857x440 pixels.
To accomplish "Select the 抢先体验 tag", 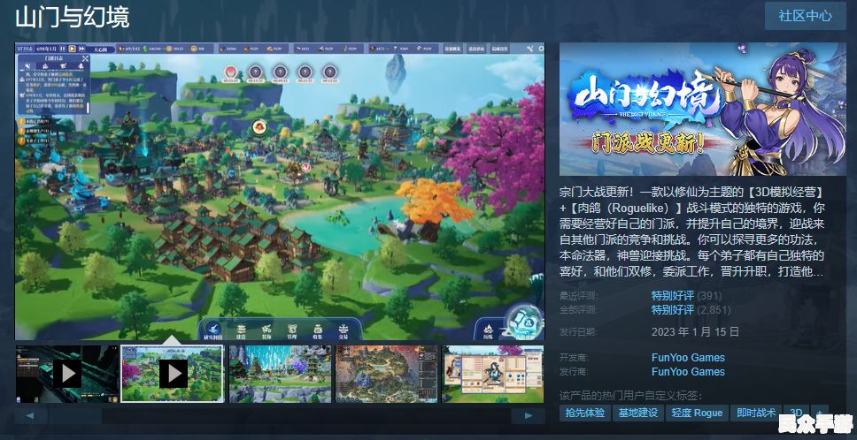I will (x=584, y=413).
